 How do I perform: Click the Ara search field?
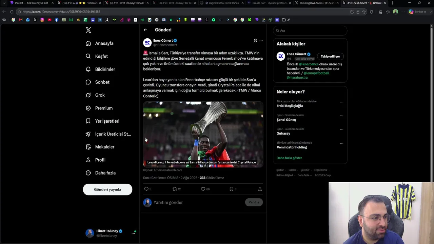click(310, 30)
